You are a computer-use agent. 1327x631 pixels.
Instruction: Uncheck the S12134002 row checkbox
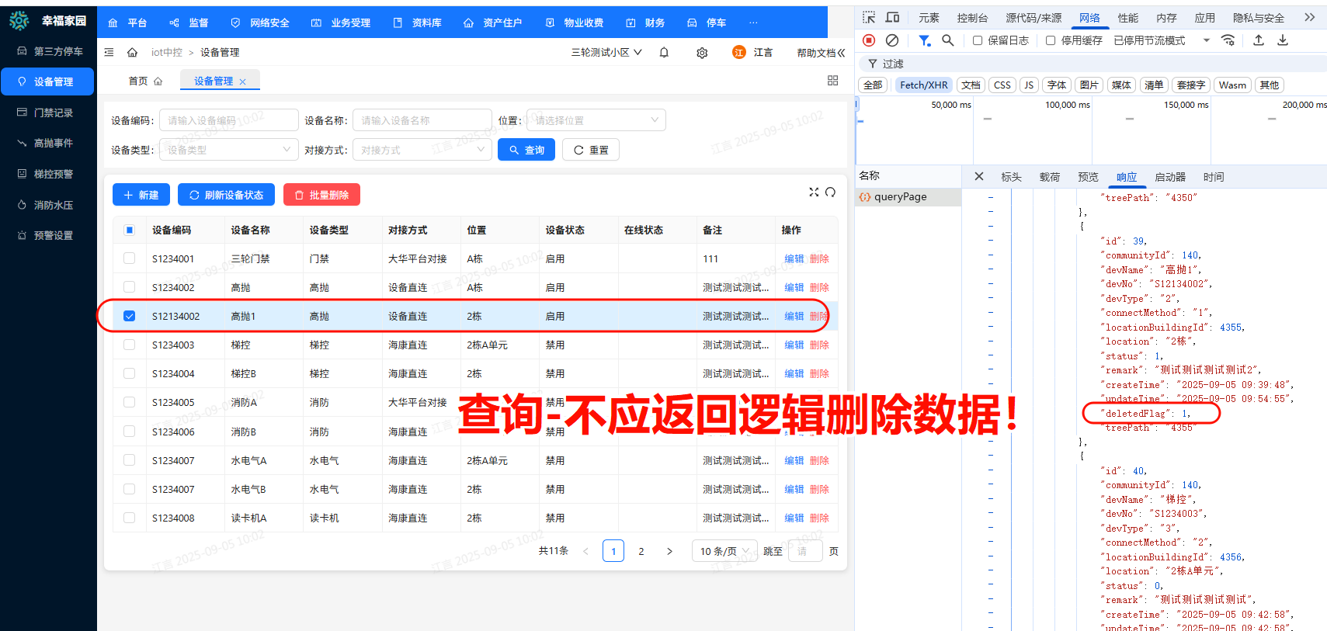click(130, 316)
